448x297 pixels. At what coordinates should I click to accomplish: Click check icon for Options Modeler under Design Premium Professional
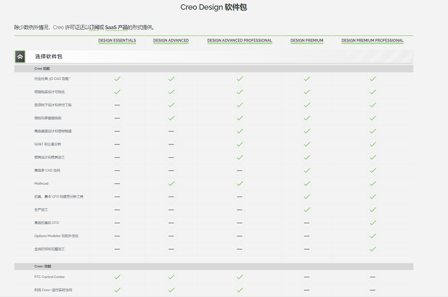(372, 236)
